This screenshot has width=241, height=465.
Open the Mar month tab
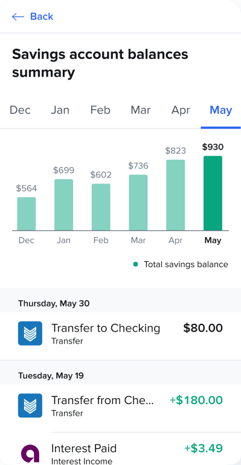click(141, 110)
